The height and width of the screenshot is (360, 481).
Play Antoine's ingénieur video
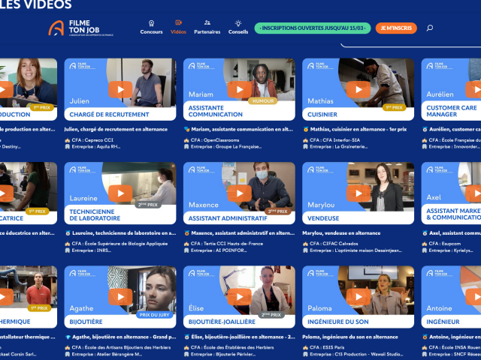pos(473,297)
